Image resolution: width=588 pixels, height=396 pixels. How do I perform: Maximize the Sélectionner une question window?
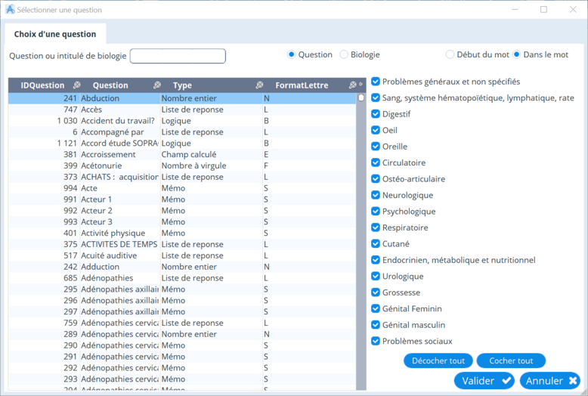click(x=543, y=10)
